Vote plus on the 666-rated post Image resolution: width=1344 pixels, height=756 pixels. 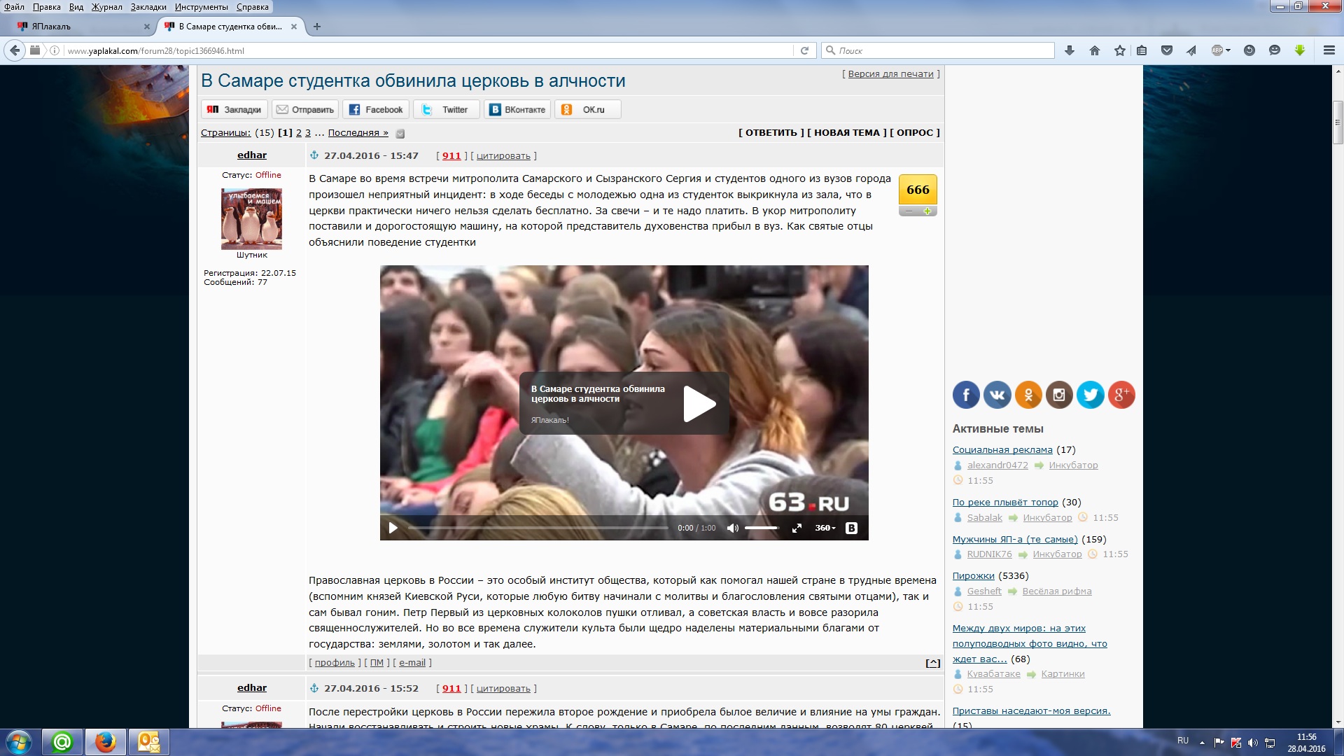point(927,211)
